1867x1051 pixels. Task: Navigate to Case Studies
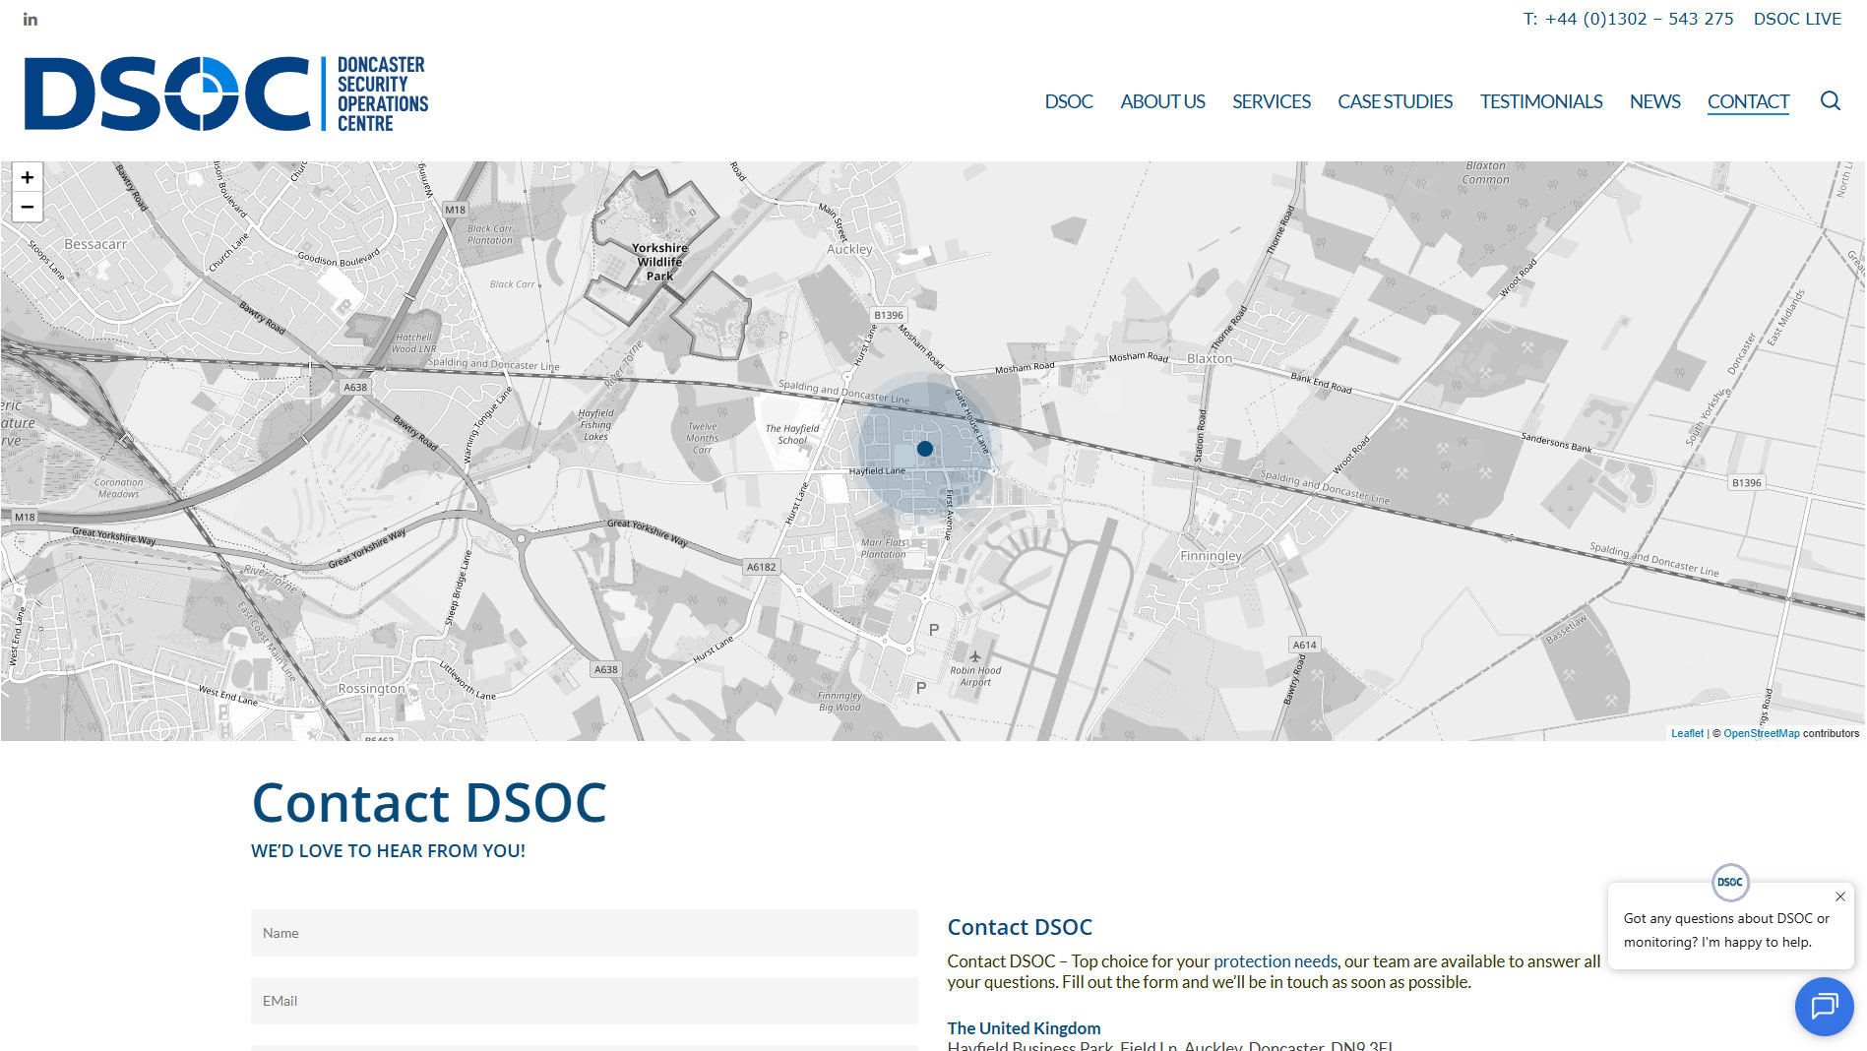tap(1395, 101)
